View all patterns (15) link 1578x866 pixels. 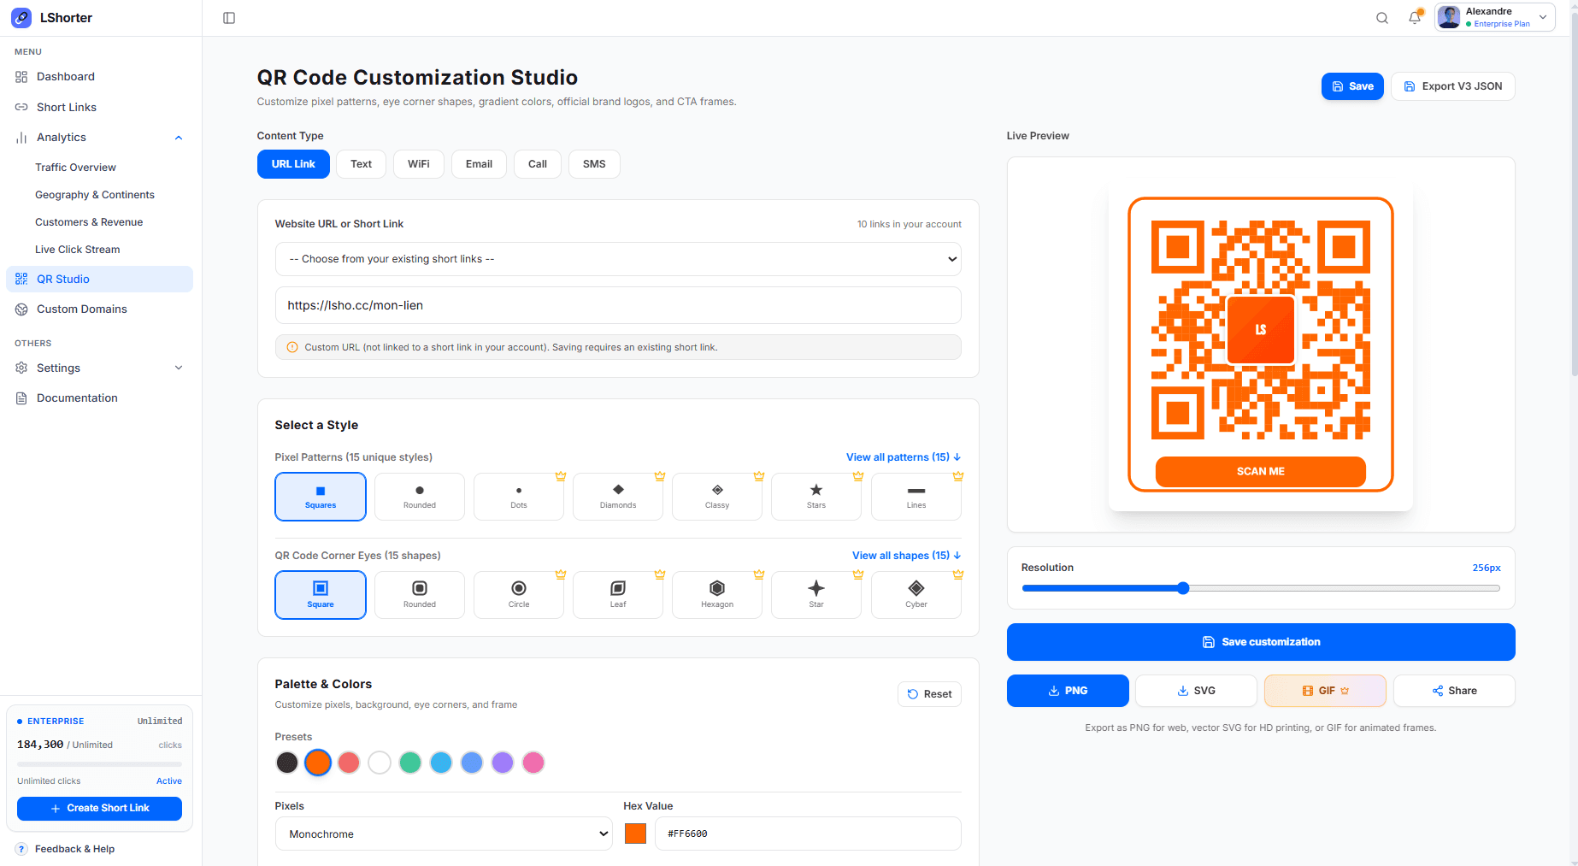coord(904,457)
